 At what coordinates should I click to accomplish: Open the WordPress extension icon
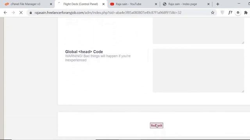pos(238,13)
